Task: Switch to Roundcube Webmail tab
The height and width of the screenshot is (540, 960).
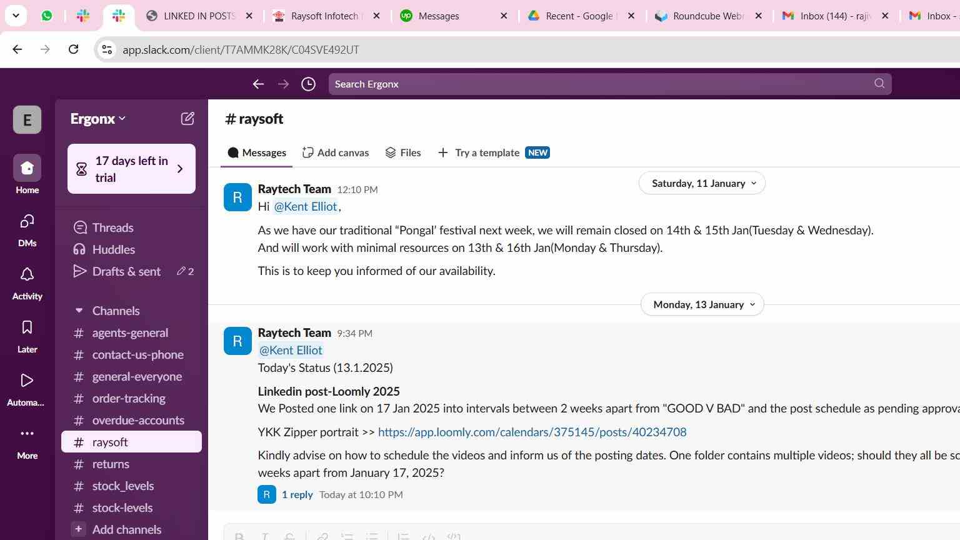Action: pyautogui.click(x=707, y=16)
